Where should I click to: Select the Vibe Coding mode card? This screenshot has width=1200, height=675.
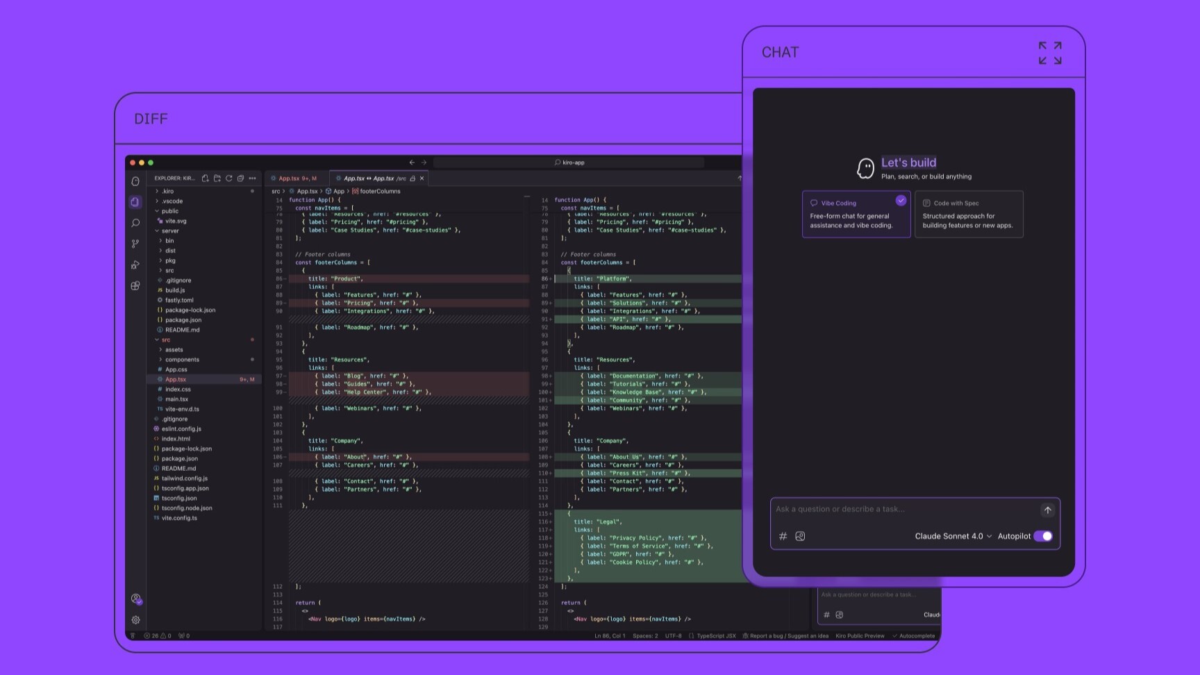[x=856, y=214]
